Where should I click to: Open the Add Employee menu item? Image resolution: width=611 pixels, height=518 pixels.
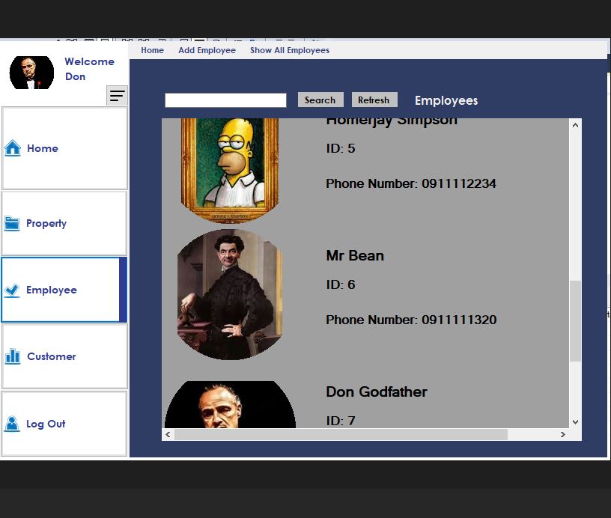pyautogui.click(x=207, y=50)
